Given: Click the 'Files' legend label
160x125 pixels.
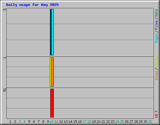Looking at the screenshot, I should click(157, 25).
